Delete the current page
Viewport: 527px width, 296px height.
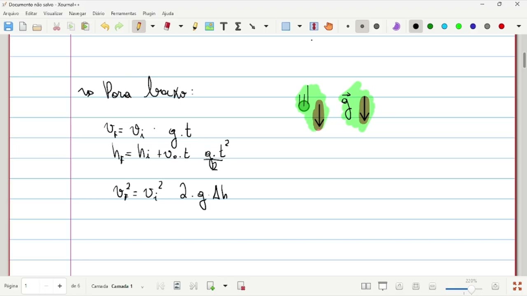pyautogui.click(x=242, y=286)
